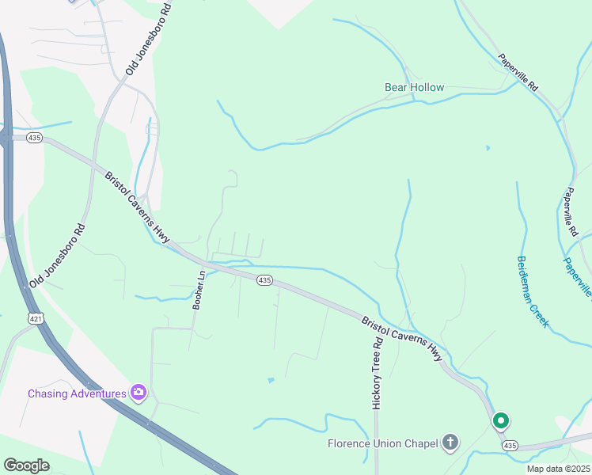Click the lower Old Jonesboro Rd label
The image size is (592, 475).
(58, 256)
